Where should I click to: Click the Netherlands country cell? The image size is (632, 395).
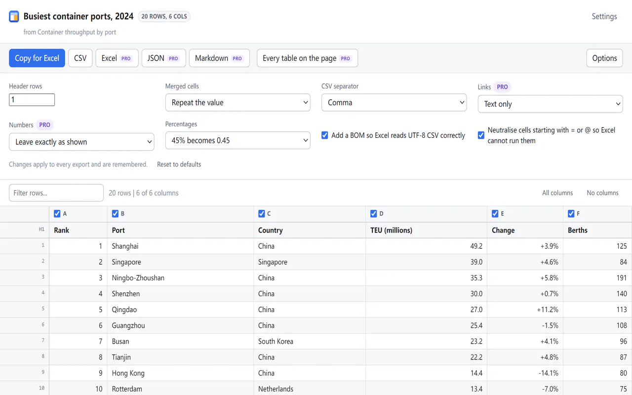[310, 389]
